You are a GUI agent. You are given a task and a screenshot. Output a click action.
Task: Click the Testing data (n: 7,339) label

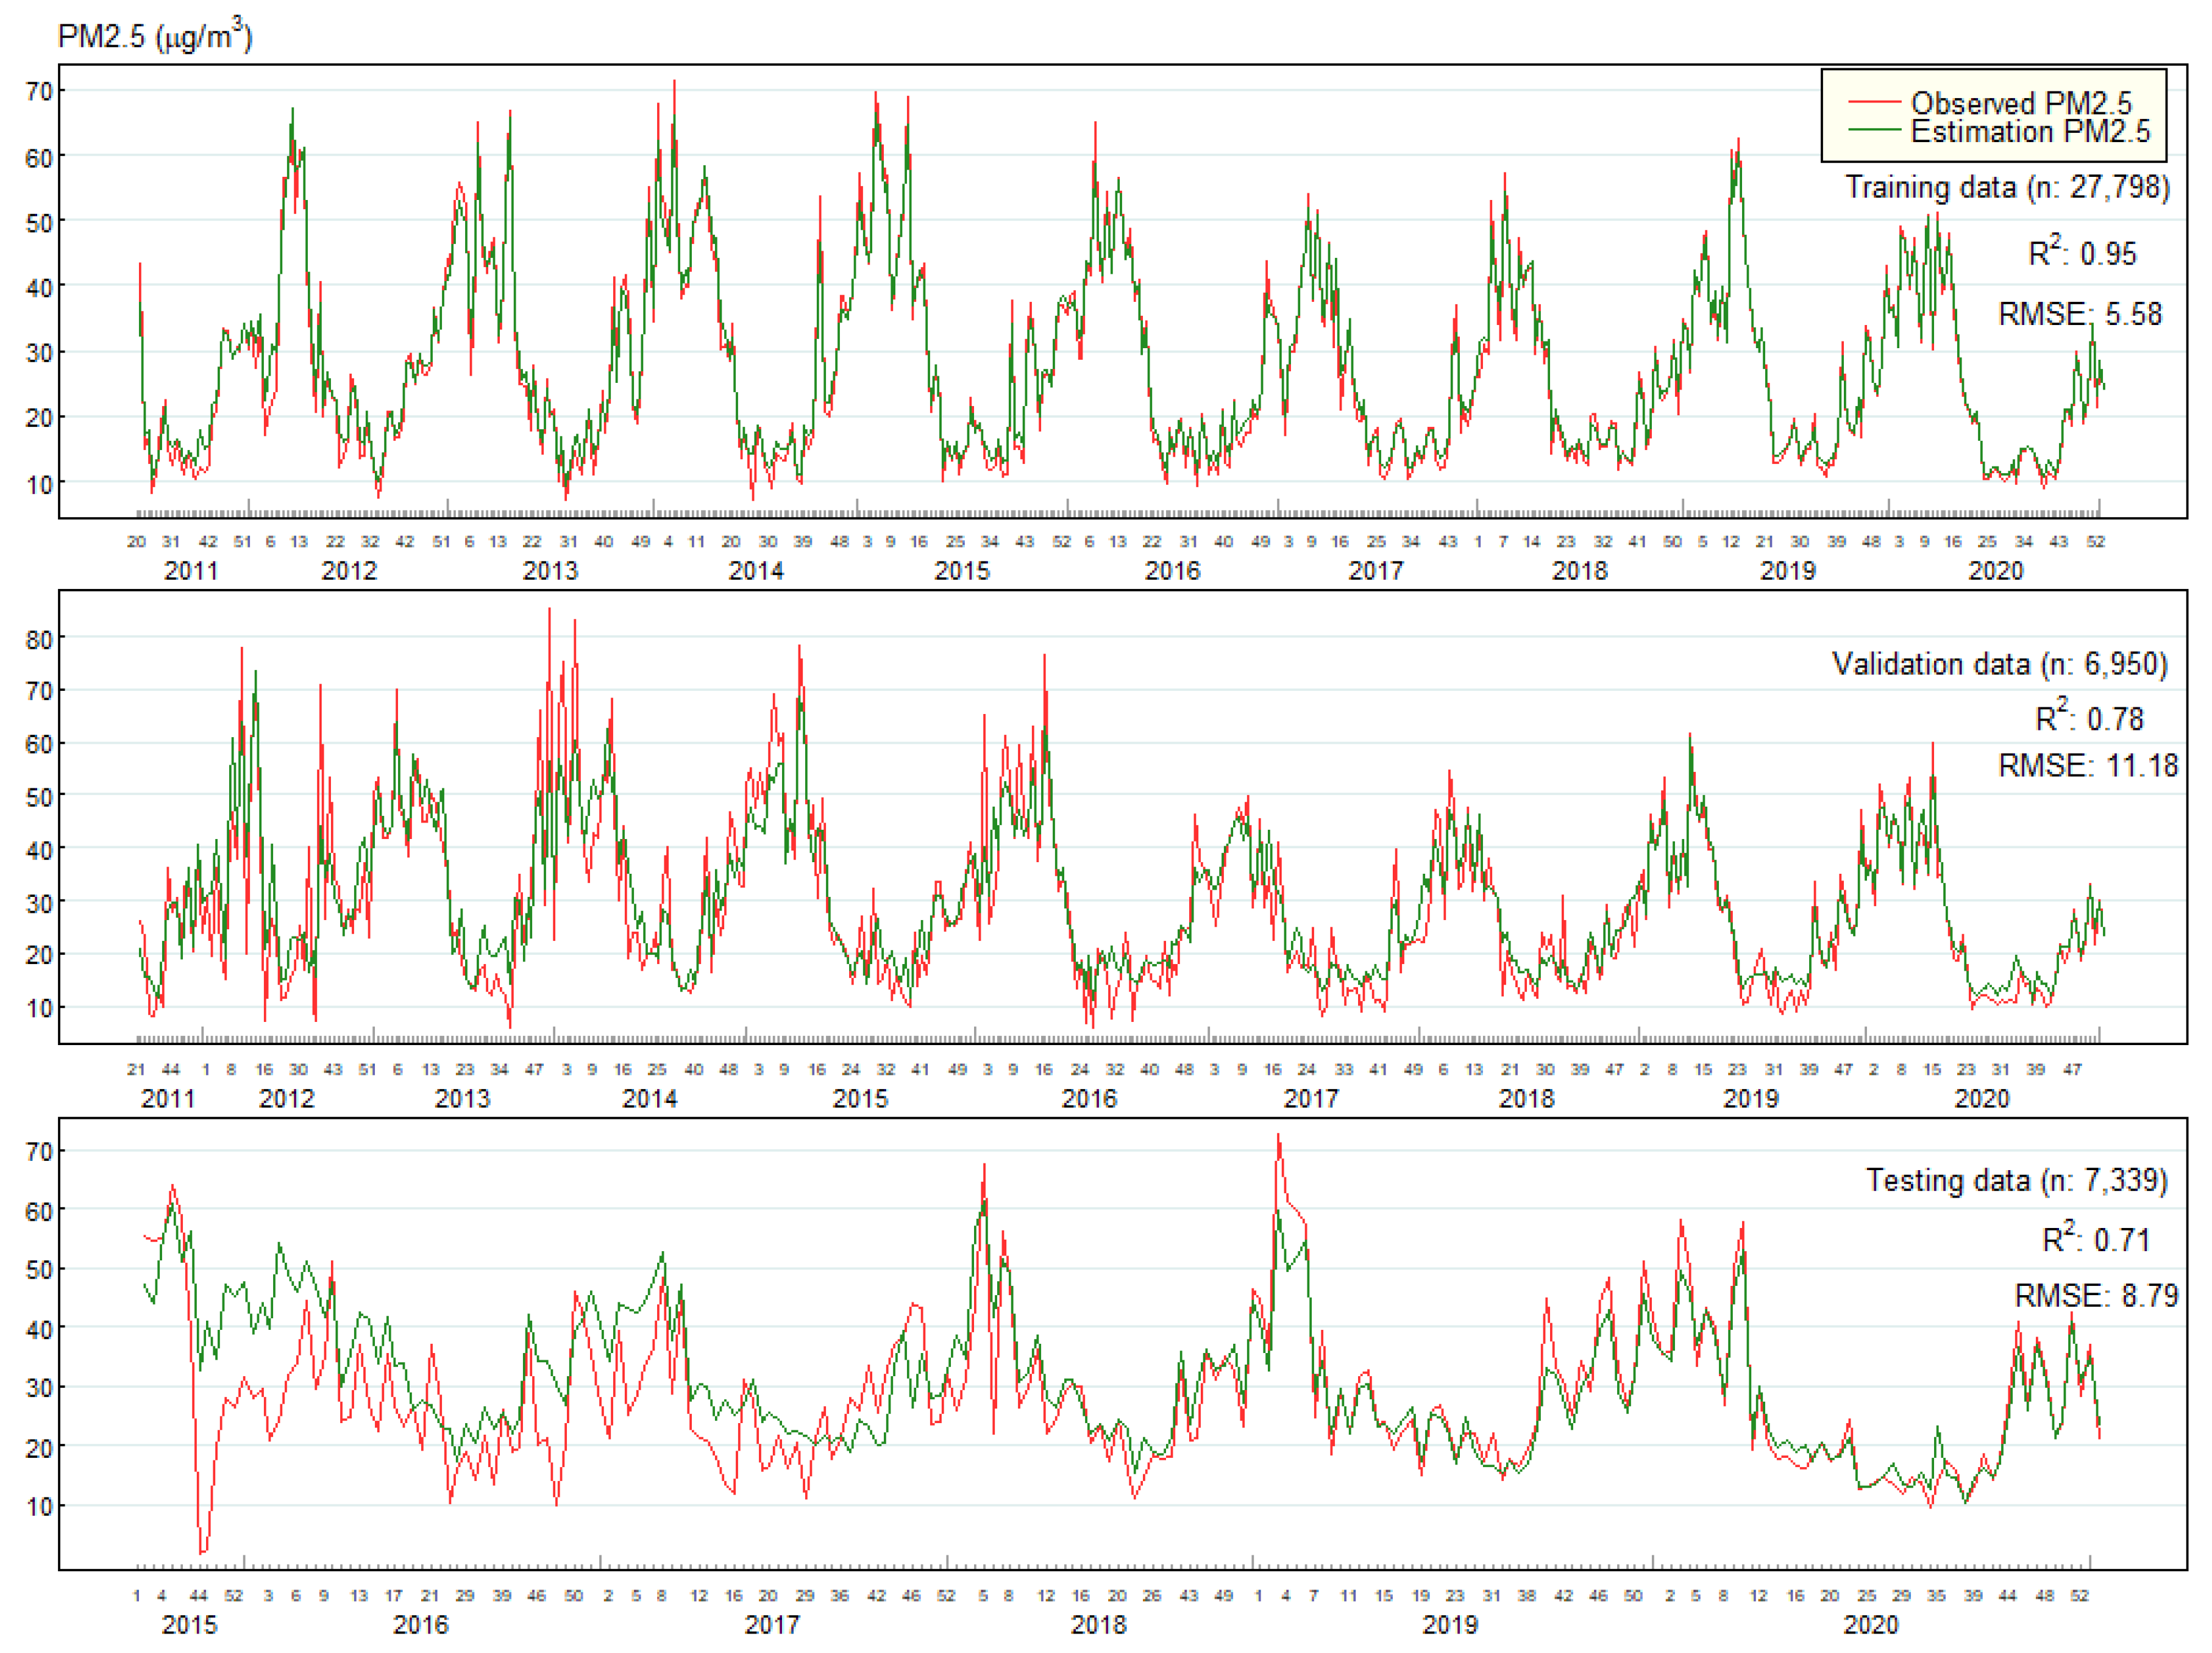pyautogui.click(x=2016, y=1180)
